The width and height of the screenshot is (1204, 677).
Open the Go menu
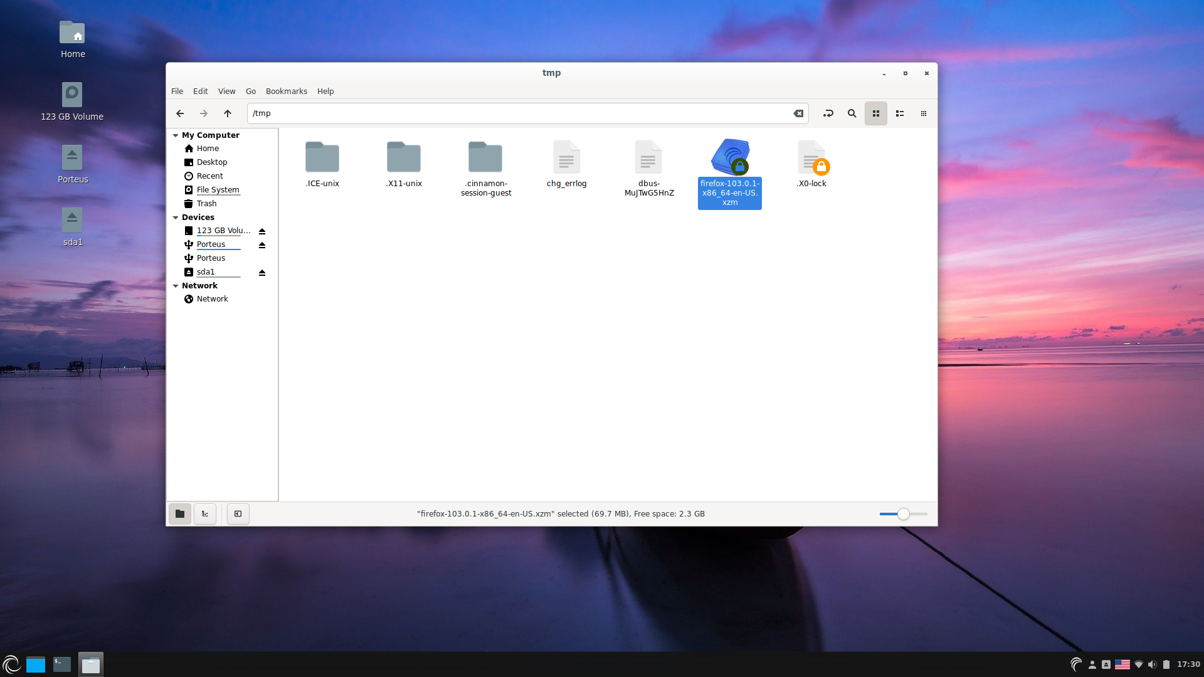click(251, 92)
